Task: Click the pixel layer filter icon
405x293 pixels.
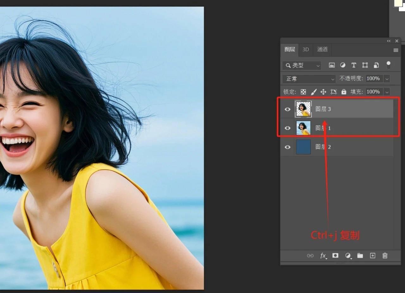Action: [x=332, y=65]
